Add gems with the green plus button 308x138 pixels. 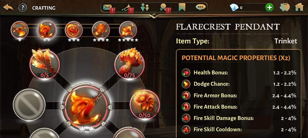pos(269,8)
